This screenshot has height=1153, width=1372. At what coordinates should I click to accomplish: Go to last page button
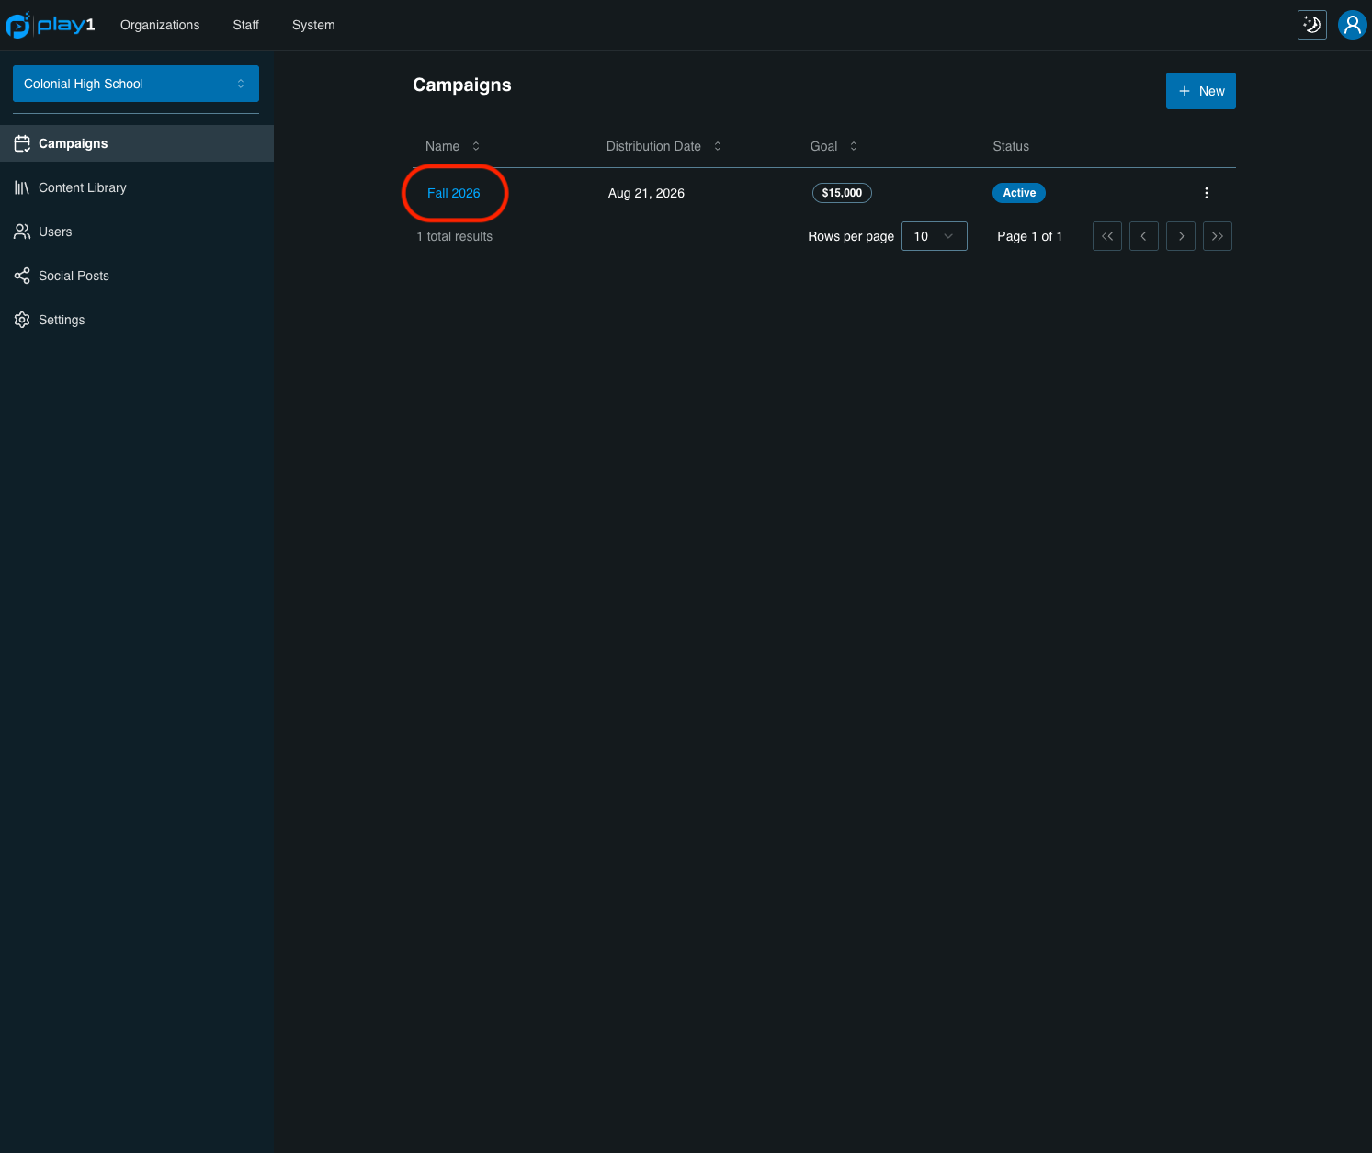click(x=1218, y=236)
